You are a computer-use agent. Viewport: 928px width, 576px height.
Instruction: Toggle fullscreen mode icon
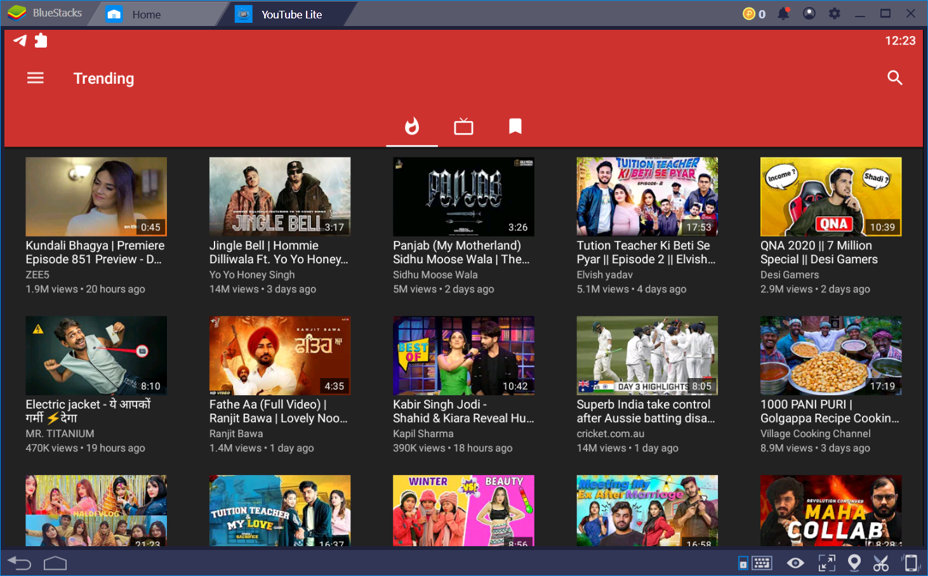[826, 563]
